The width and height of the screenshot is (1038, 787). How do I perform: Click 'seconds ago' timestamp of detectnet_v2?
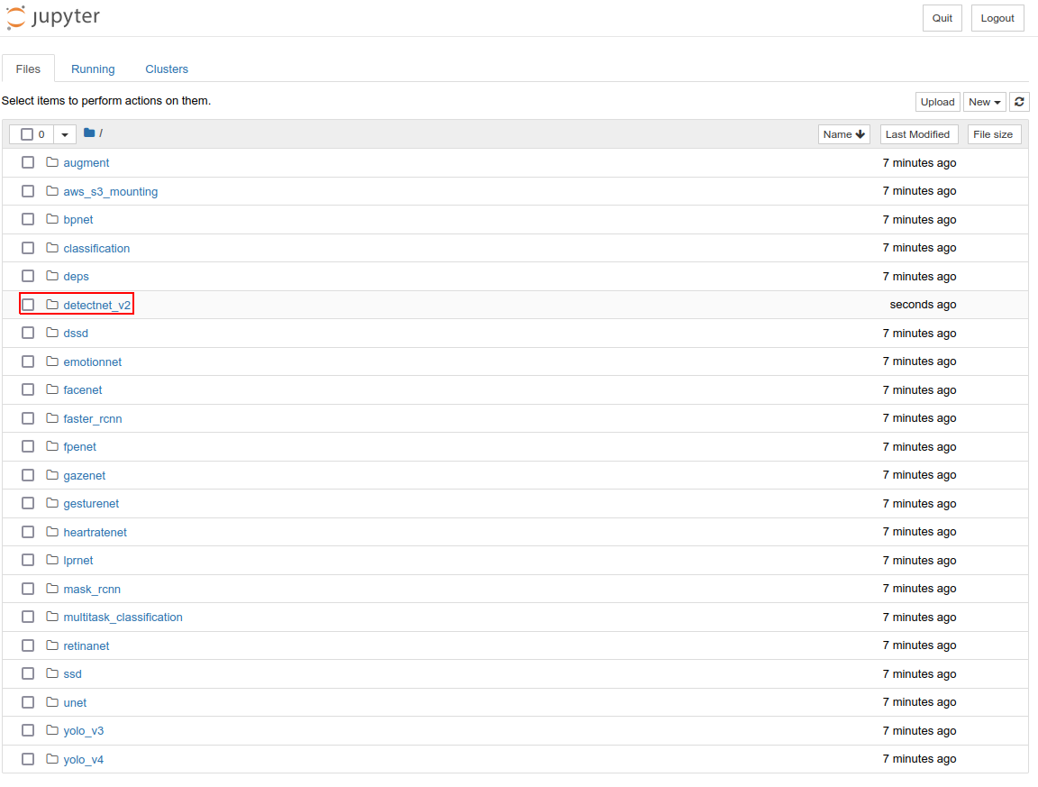[923, 305]
